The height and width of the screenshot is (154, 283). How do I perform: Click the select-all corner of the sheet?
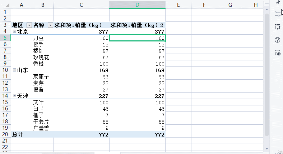[5, 5]
